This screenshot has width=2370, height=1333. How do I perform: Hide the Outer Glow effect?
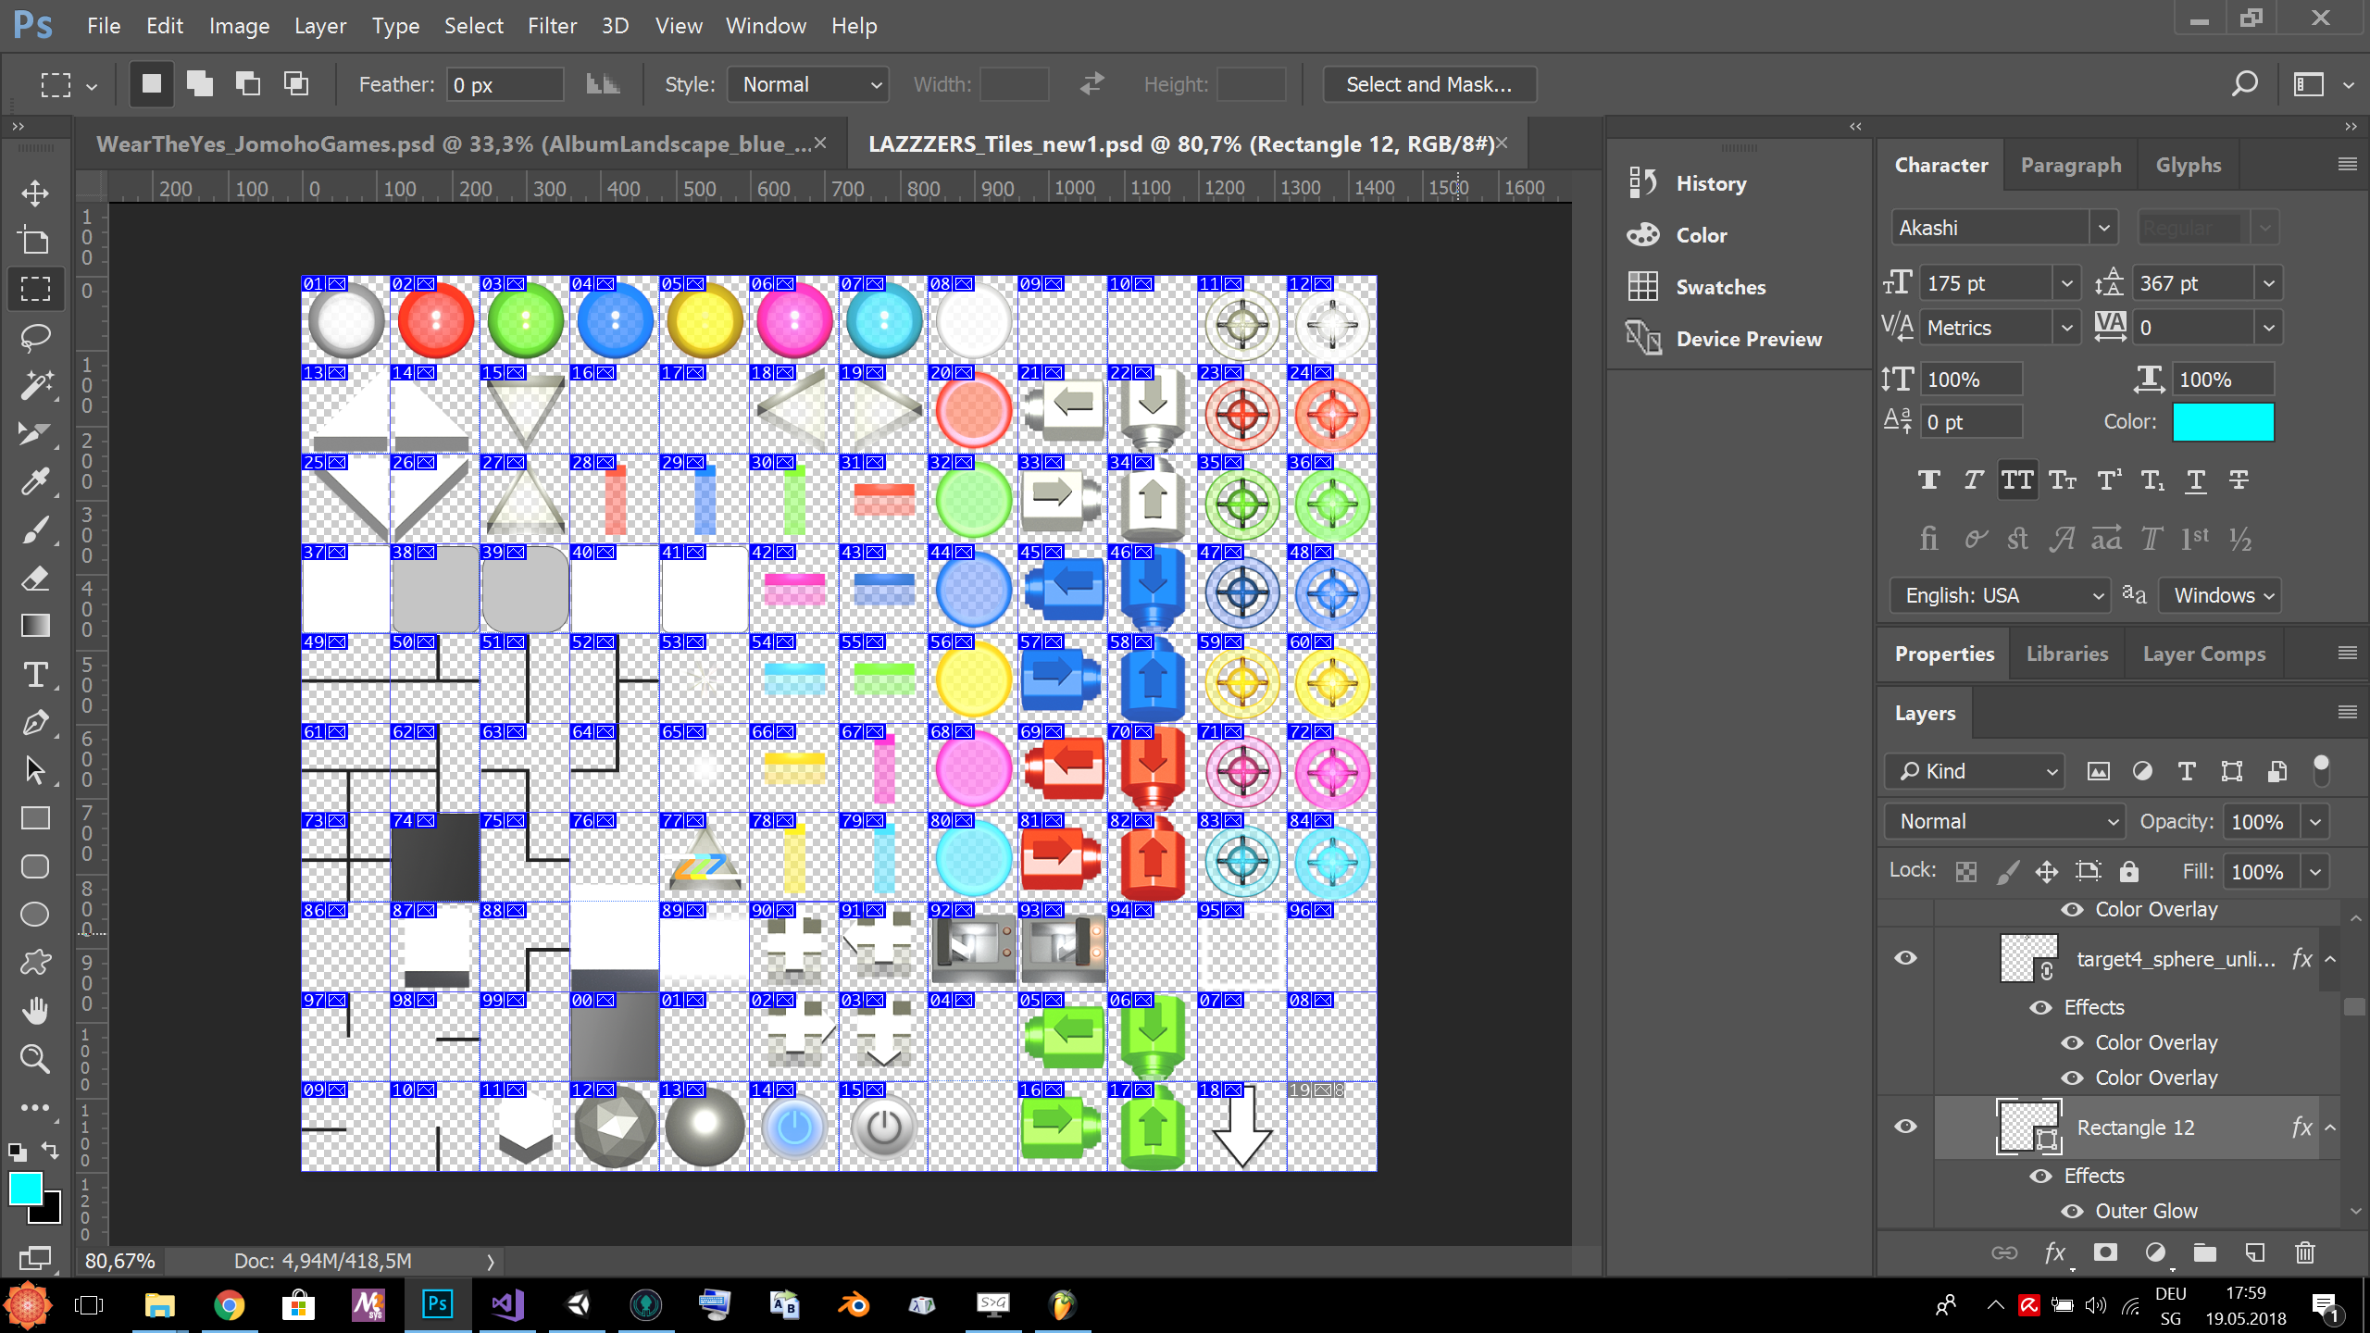[x=2072, y=1211]
